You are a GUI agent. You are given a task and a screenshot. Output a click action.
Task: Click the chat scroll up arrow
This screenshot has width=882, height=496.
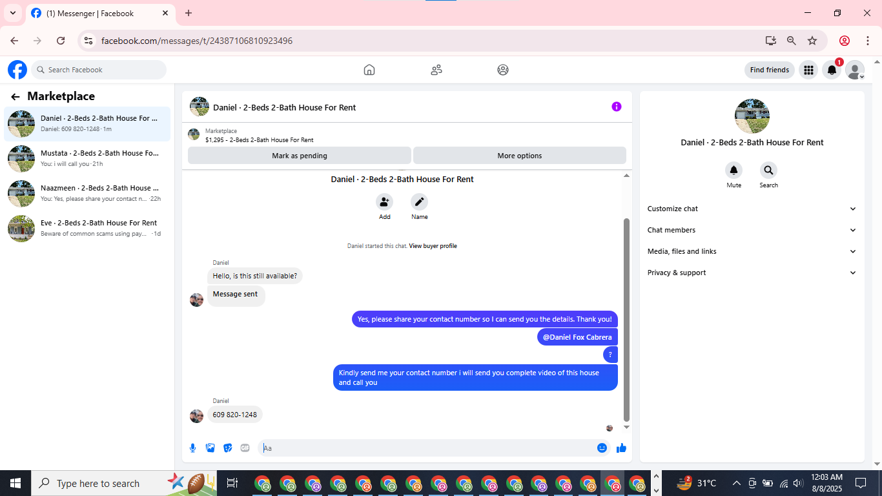click(626, 175)
